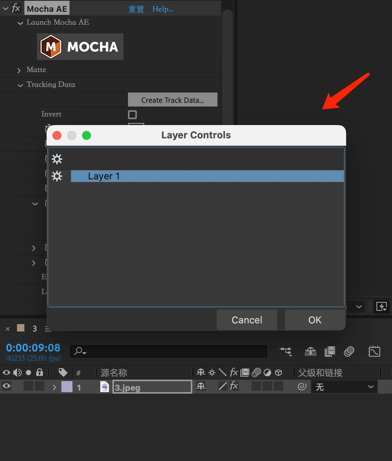Click the lavender label color swatch of 3.jpeg
This screenshot has width=392, height=461.
click(x=67, y=387)
